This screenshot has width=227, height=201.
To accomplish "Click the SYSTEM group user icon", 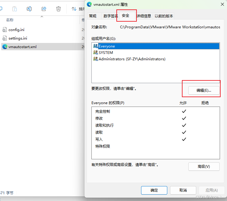I will click(96, 52).
